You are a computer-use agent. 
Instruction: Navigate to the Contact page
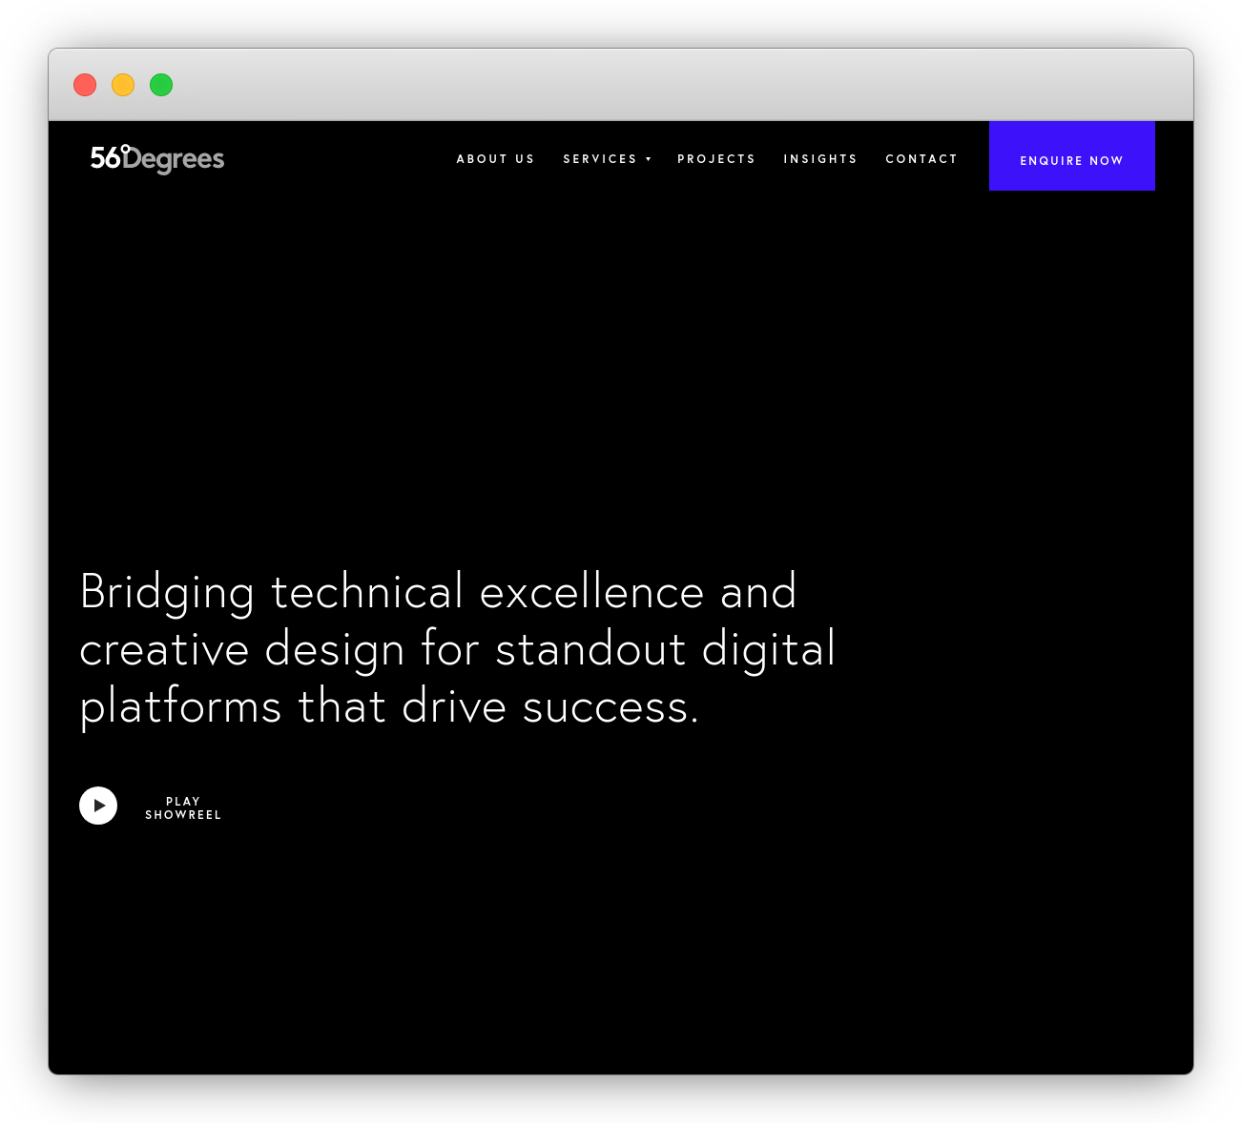coord(921,159)
